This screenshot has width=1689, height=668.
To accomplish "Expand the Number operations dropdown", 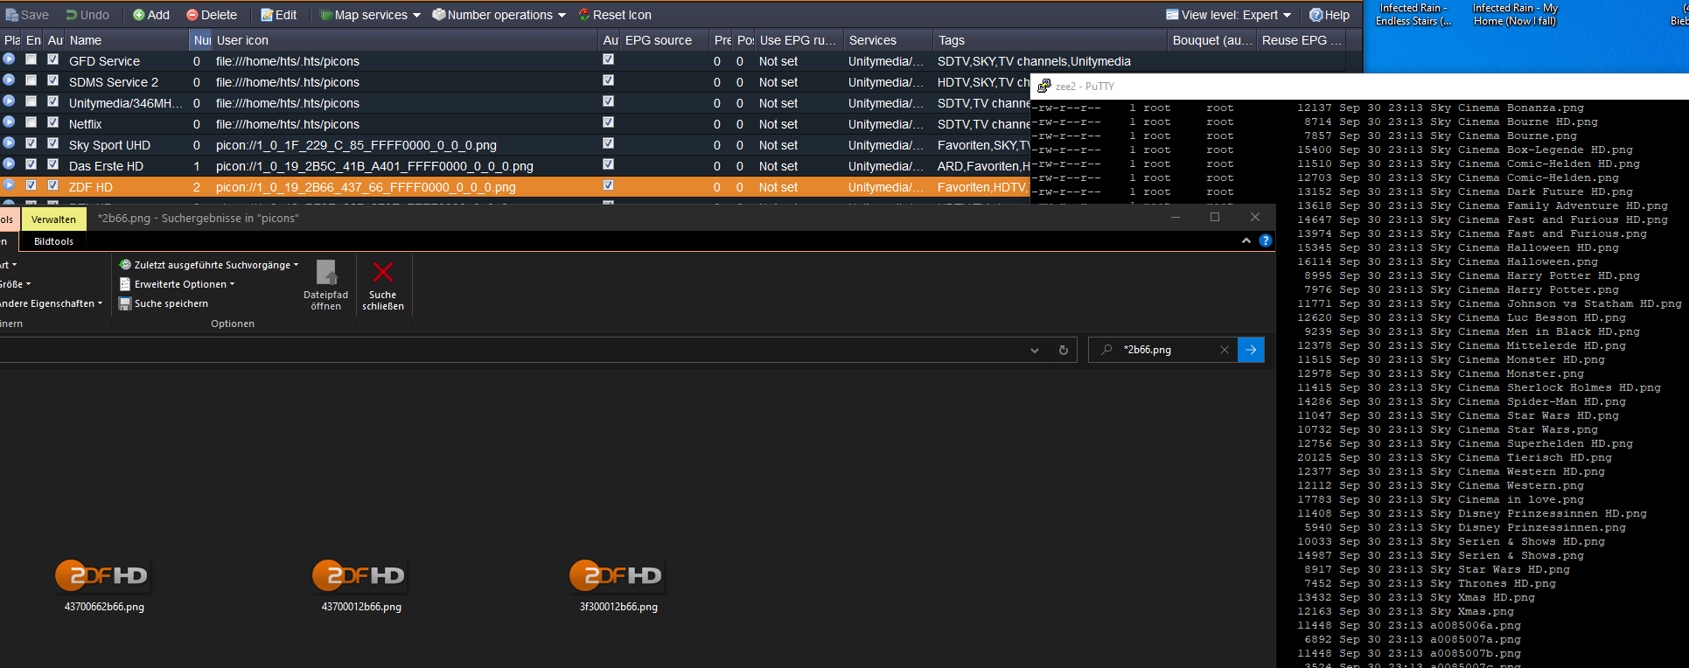I will (x=499, y=15).
